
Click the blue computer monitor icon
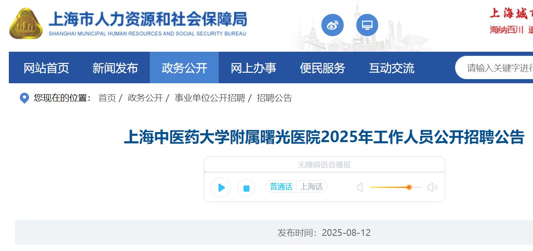pos(367,25)
